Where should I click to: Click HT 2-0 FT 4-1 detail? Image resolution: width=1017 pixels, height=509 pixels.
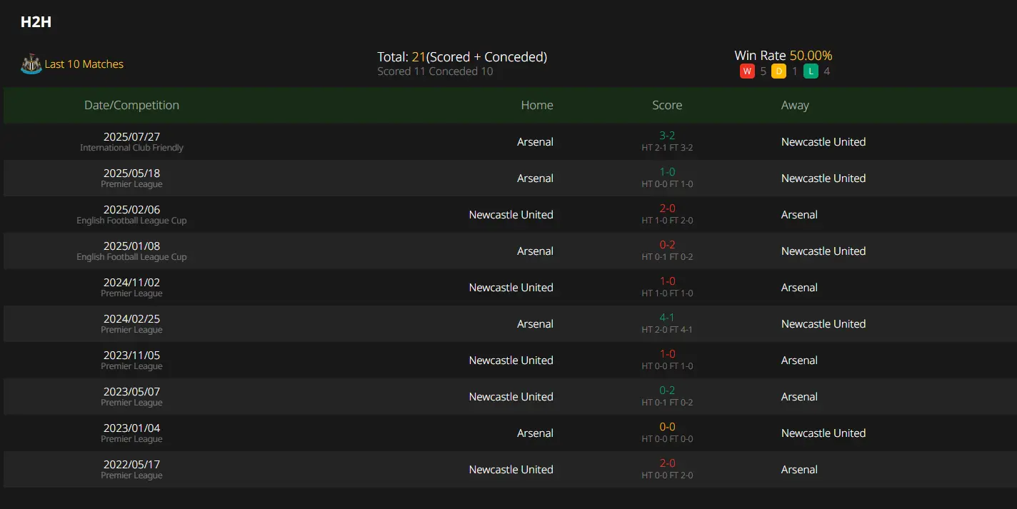[667, 330]
